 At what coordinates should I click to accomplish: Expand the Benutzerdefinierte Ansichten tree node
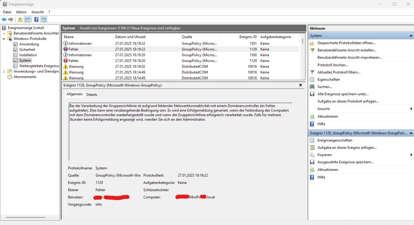[4, 33]
